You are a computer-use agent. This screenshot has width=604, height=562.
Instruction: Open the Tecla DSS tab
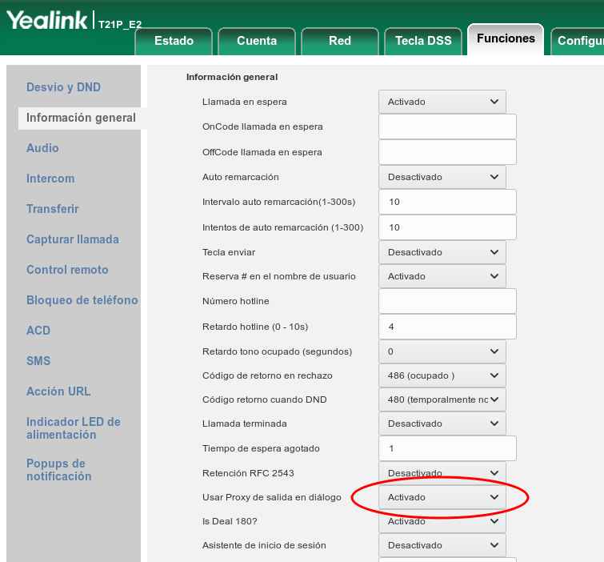coord(423,41)
